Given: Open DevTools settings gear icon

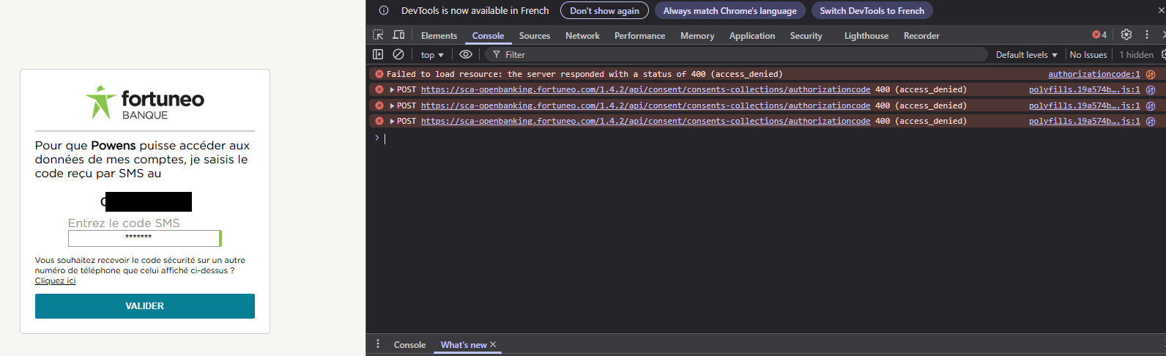Looking at the screenshot, I should click(x=1126, y=34).
